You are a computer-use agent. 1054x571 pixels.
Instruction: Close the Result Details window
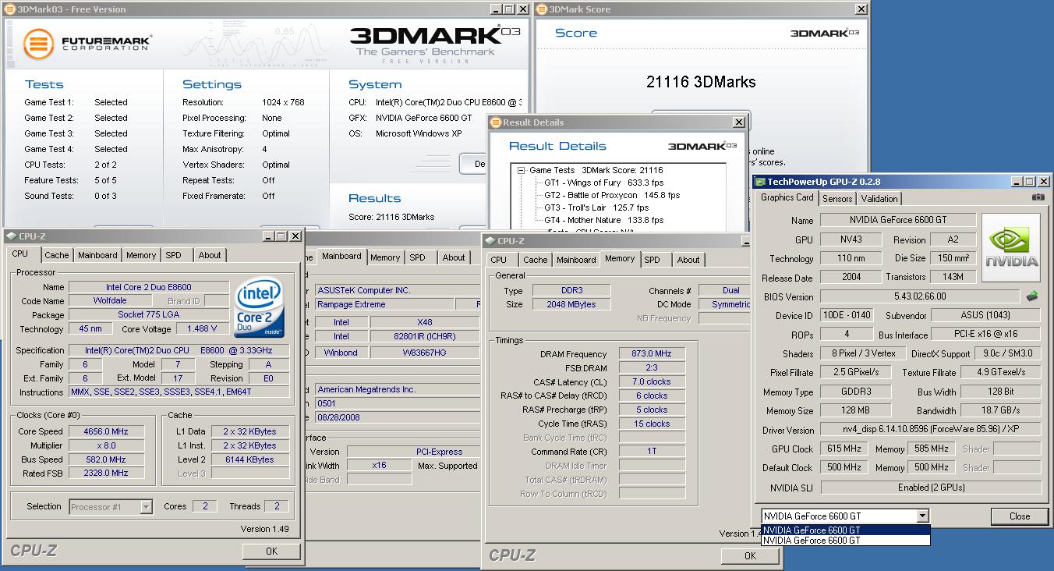(738, 122)
